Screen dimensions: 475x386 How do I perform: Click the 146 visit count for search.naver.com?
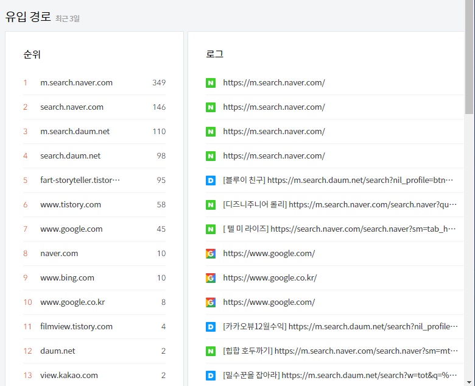pos(159,107)
